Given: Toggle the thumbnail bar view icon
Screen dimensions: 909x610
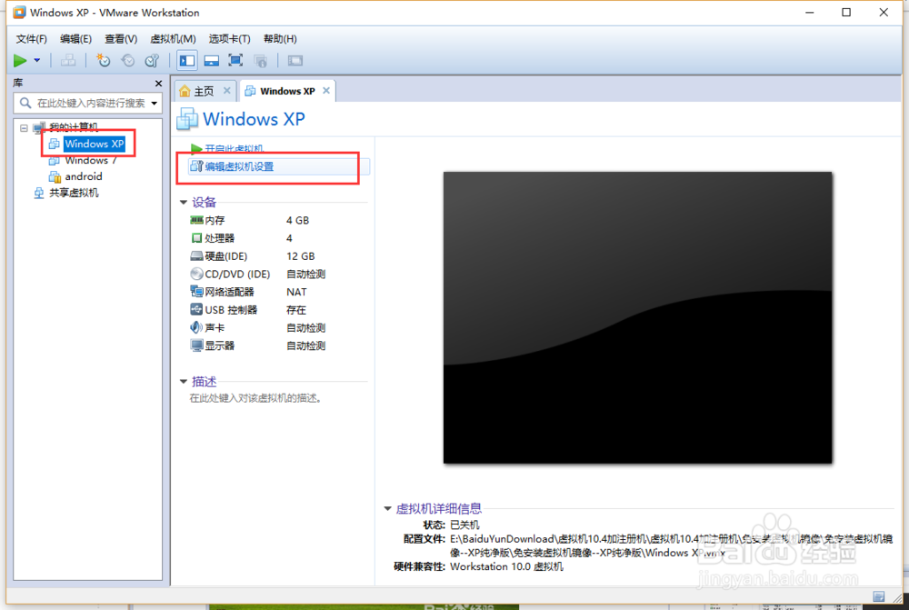Looking at the screenshot, I should click(x=212, y=60).
